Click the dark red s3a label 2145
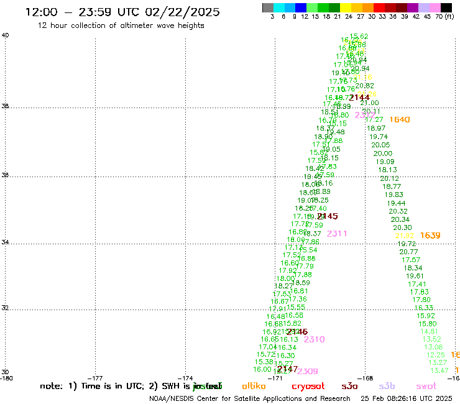Image resolution: width=460 pixels, height=404 pixels. 328,216
